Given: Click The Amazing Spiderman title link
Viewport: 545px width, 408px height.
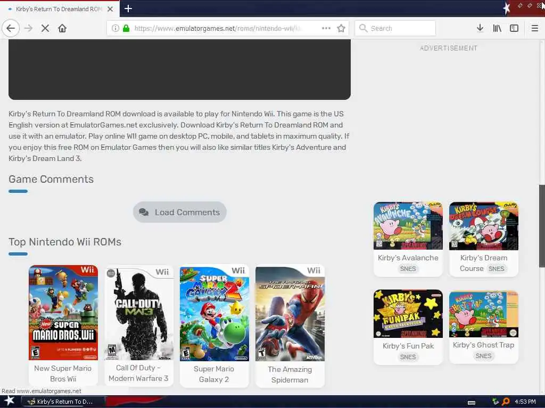Looking at the screenshot, I should point(290,375).
